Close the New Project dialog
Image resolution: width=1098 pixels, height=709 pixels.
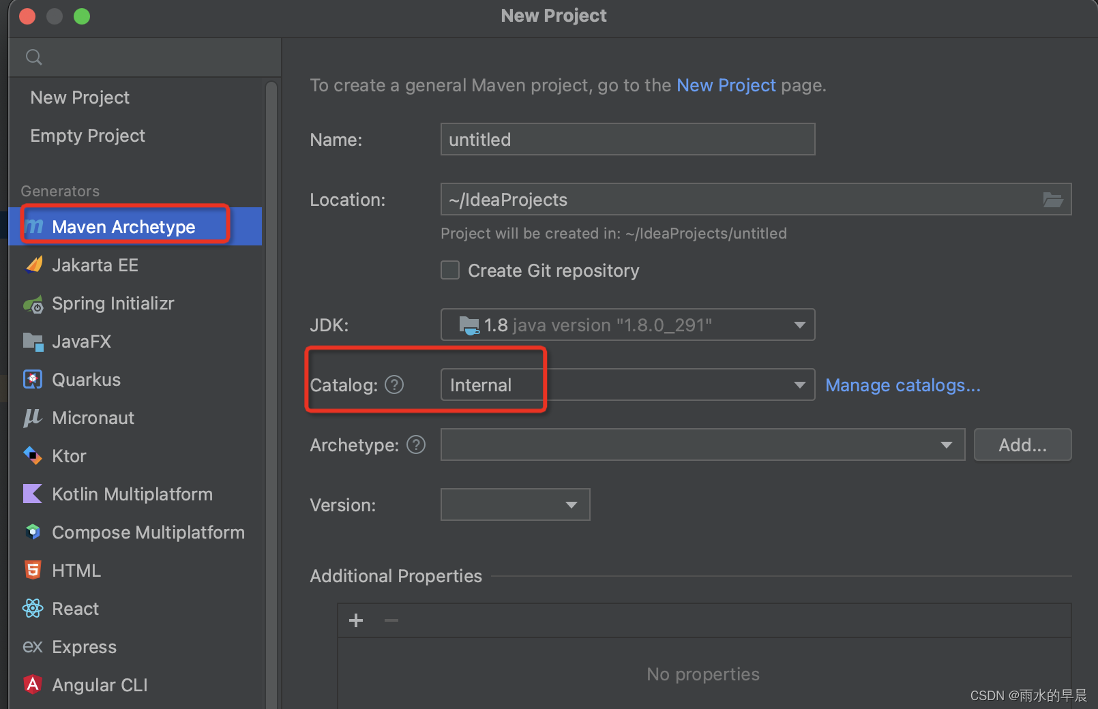click(27, 16)
